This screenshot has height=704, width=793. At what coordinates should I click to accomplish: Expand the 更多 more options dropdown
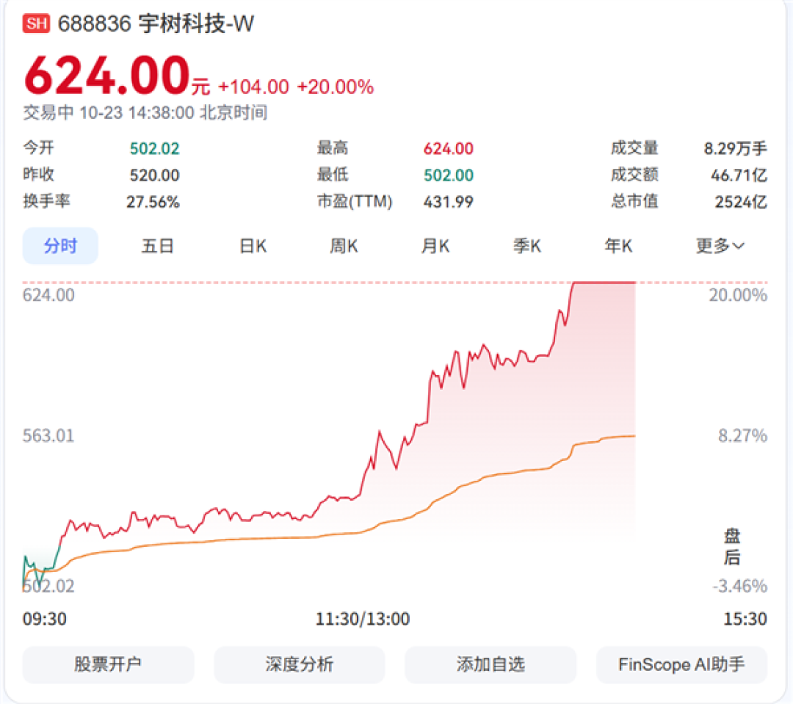[x=720, y=247]
